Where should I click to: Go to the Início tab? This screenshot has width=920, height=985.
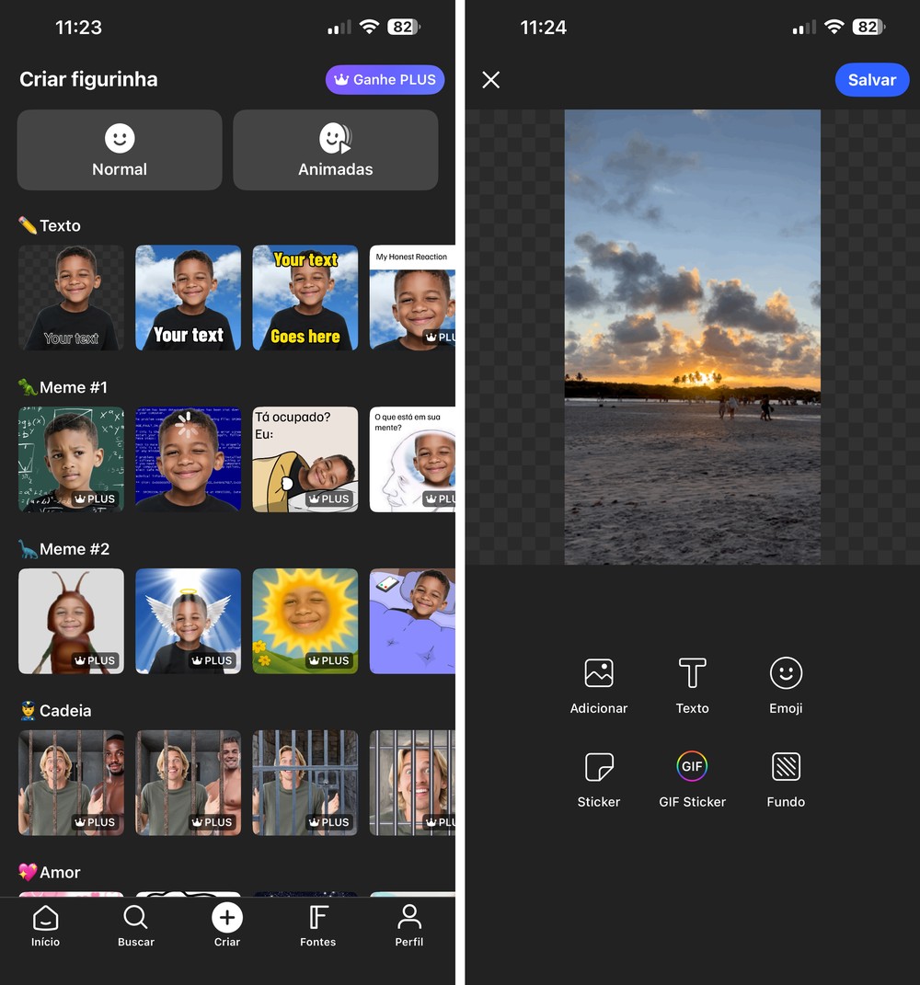pos(45,925)
